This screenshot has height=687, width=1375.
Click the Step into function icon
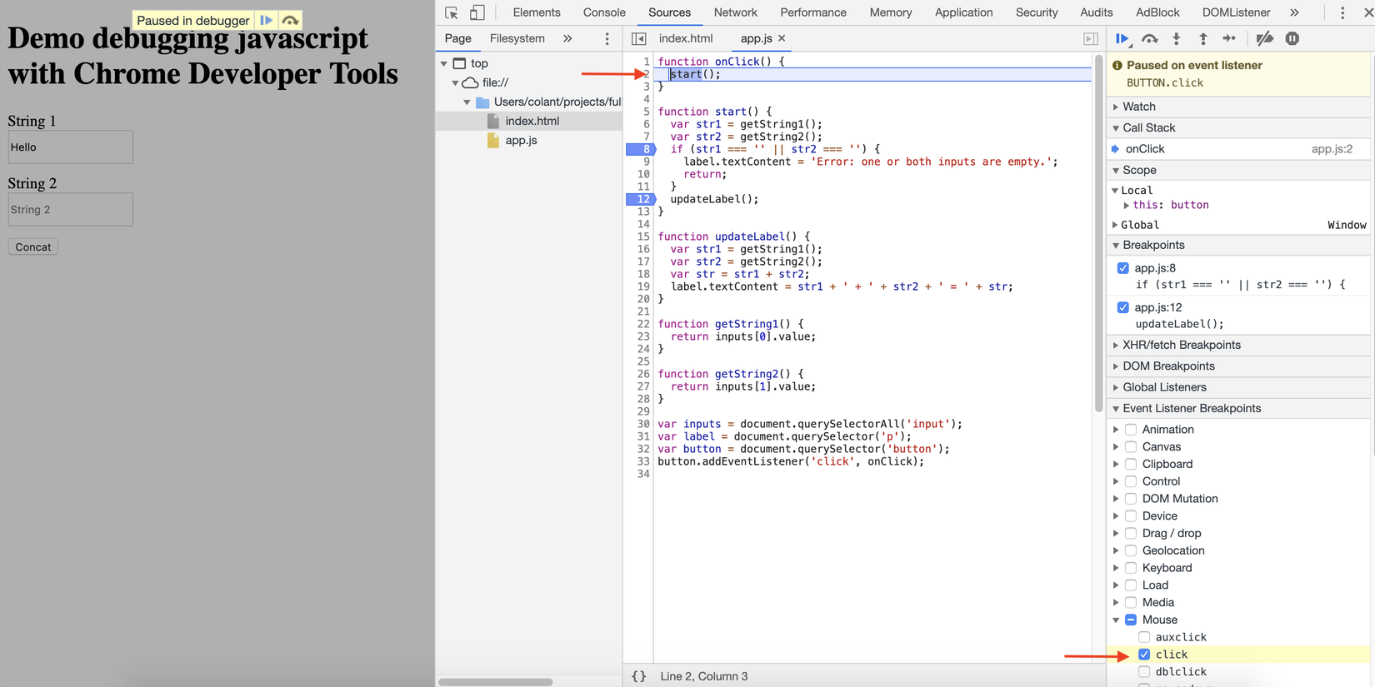(1177, 39)
